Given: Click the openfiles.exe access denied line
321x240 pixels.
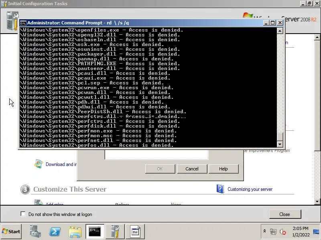Looking at the screenshot, I should tap(102, 30).
